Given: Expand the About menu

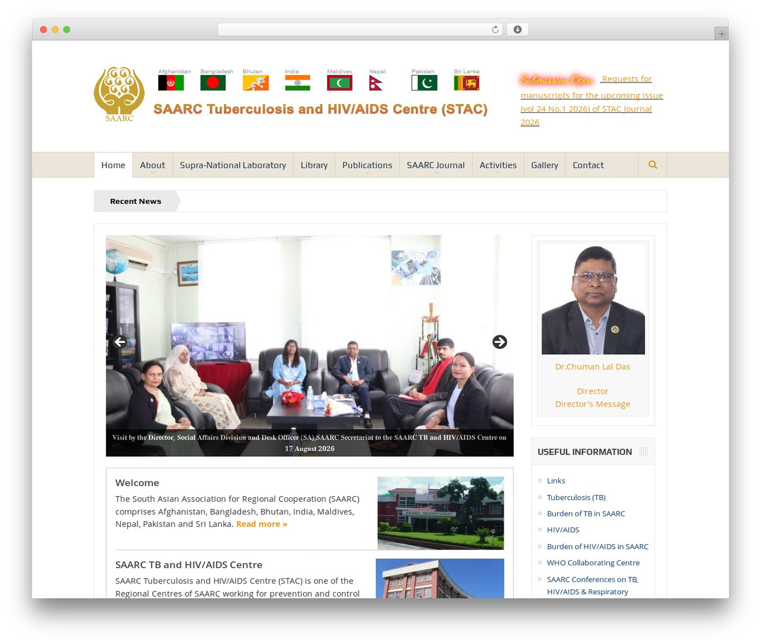Looking at the screenshot, I should (152, 165).
